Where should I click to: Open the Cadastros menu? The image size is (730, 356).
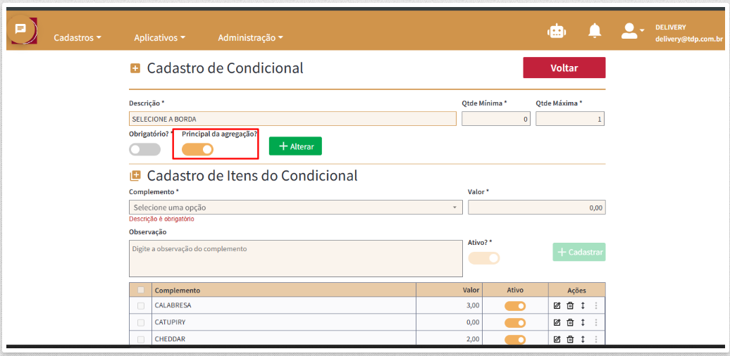(78, 38)
